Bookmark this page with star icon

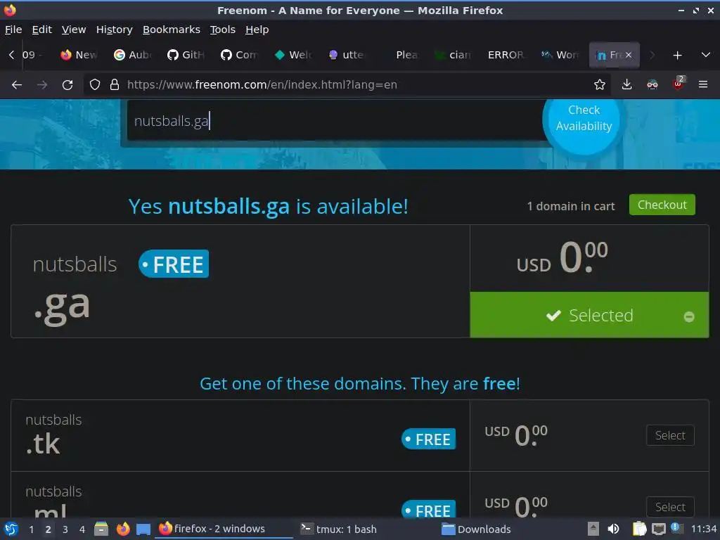pyautogui.click(x=600, y=84)
